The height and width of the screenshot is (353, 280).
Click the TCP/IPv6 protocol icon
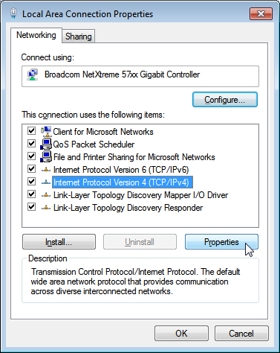46,170
